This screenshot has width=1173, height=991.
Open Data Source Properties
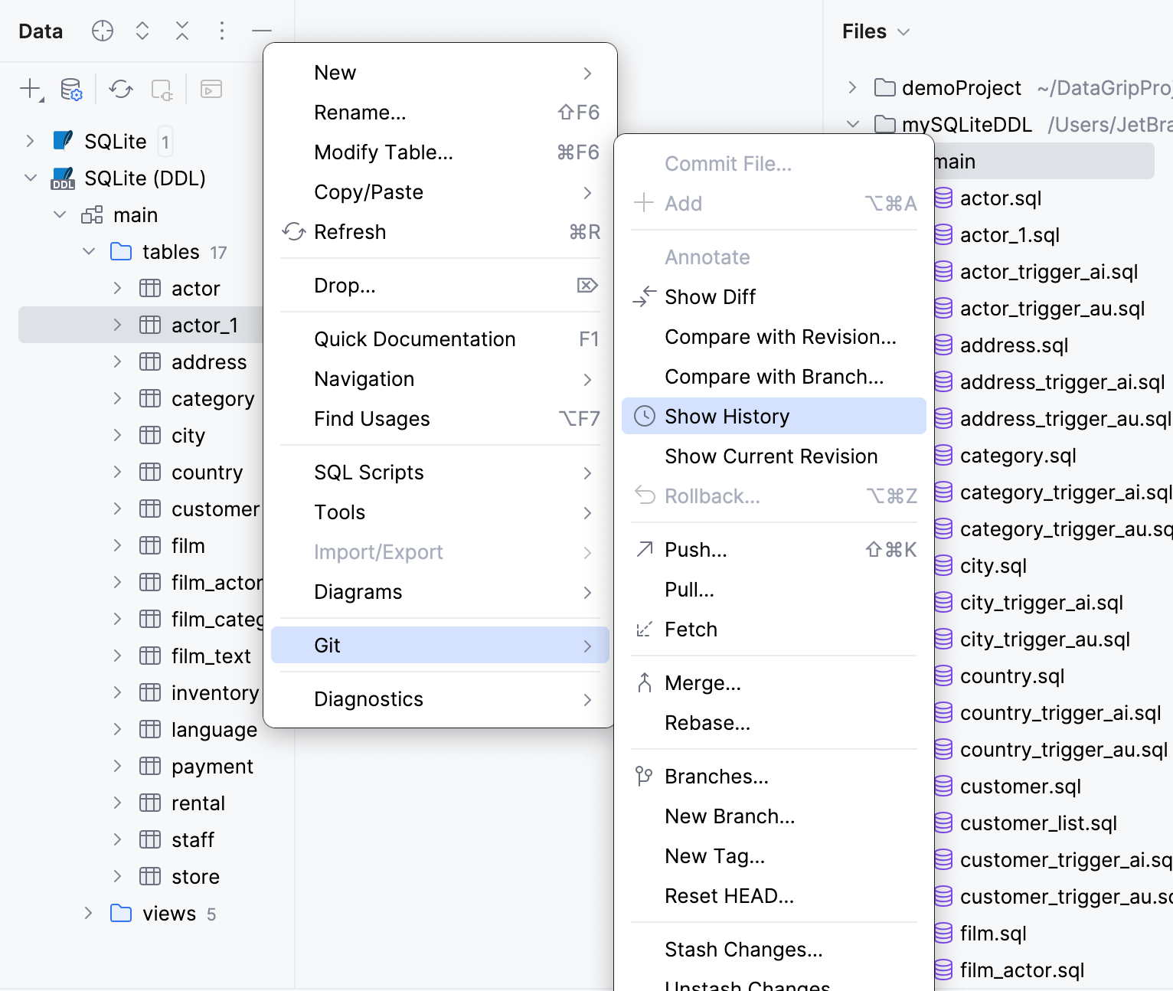(x=70, y=89)
